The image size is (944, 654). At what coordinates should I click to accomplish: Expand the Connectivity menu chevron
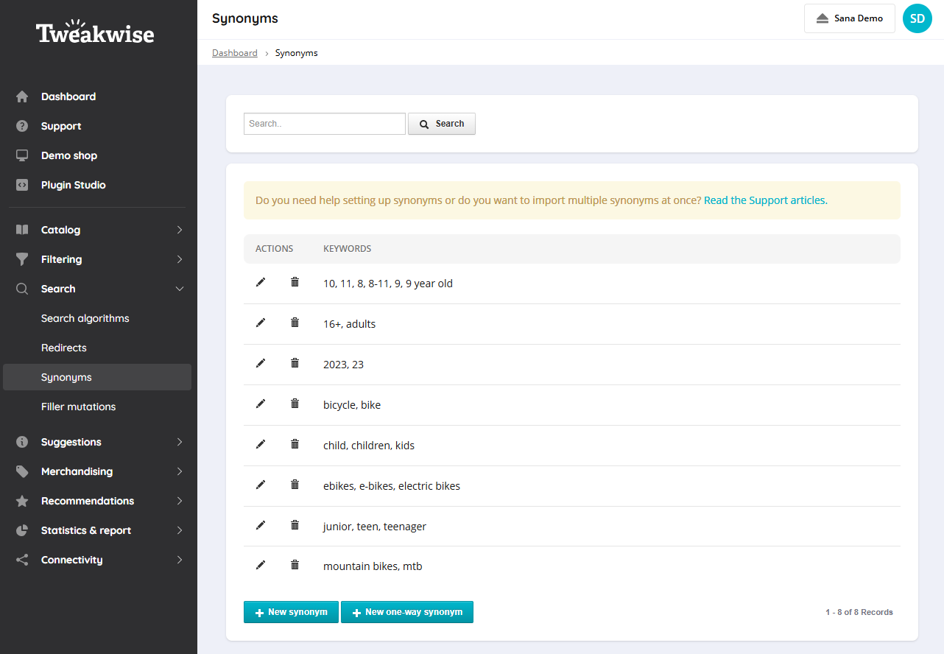[x=180, y=560]
